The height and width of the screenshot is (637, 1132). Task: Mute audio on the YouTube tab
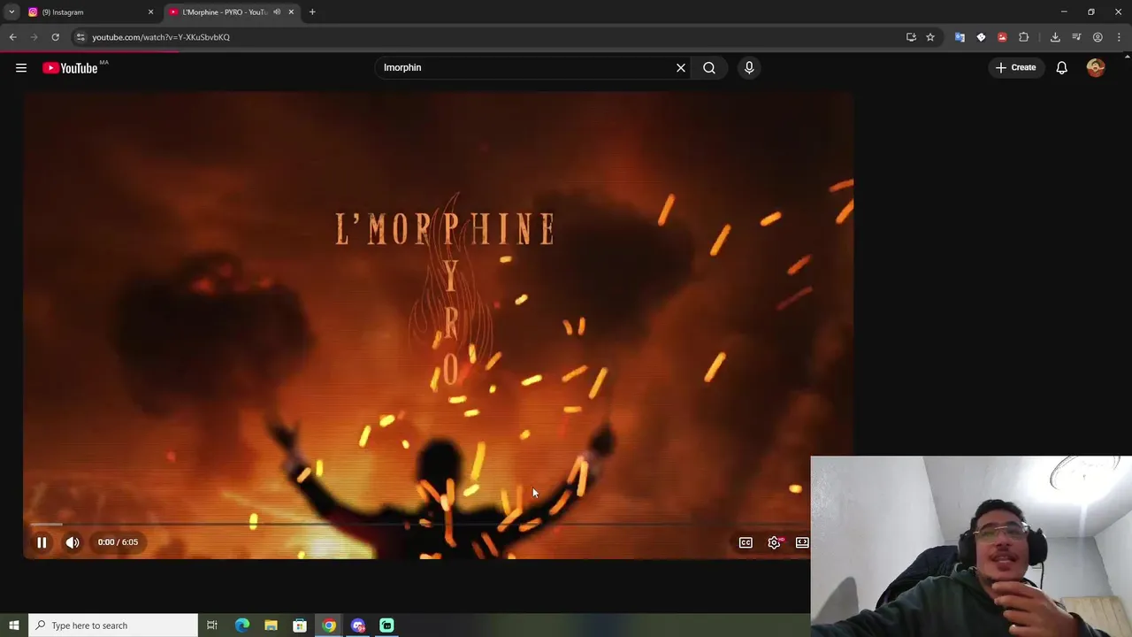[277, 12]
